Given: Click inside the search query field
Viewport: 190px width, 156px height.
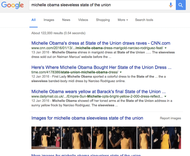Looking at the screenshot, I should 96,5.
